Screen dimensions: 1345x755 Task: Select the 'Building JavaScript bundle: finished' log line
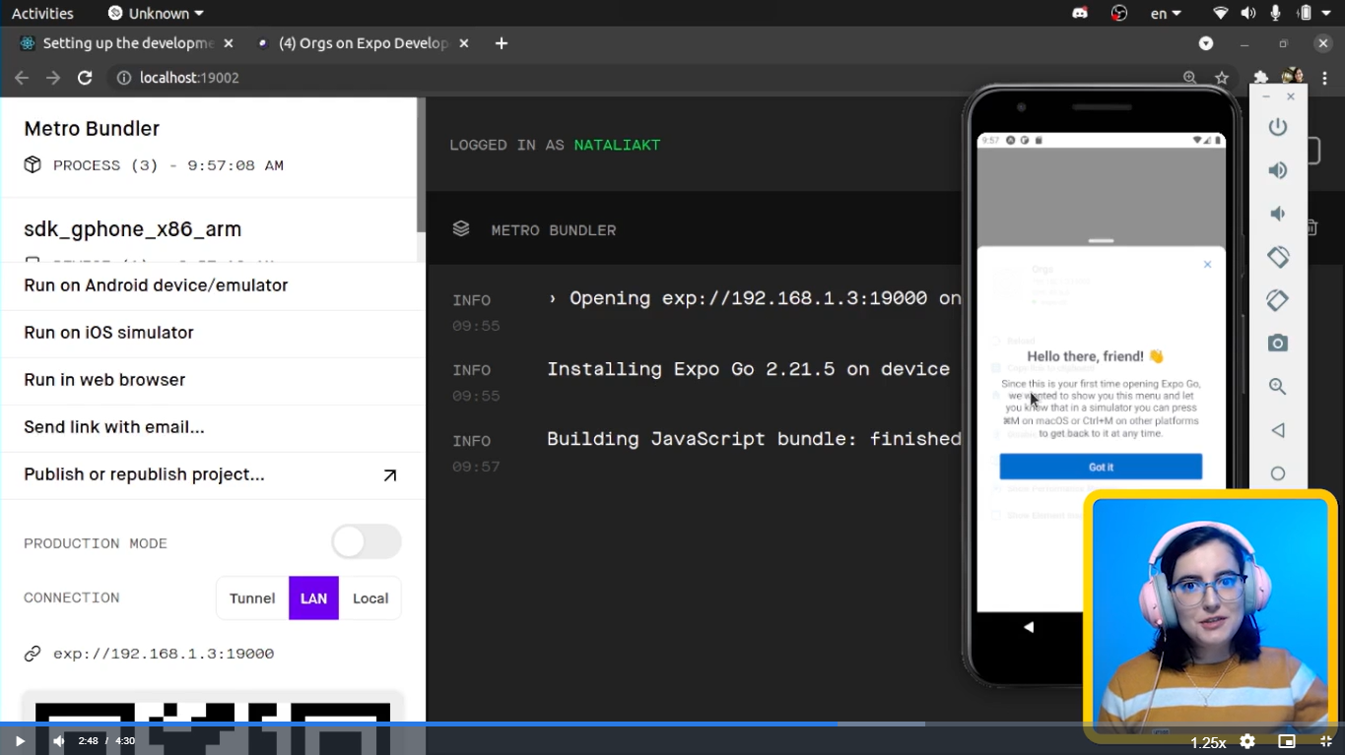[754, 439]
